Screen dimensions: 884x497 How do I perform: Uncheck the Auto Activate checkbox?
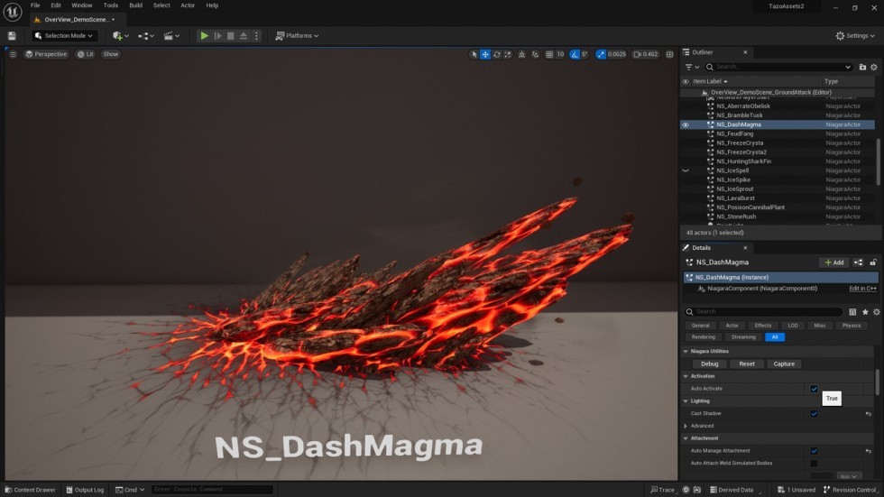point(814,389)
